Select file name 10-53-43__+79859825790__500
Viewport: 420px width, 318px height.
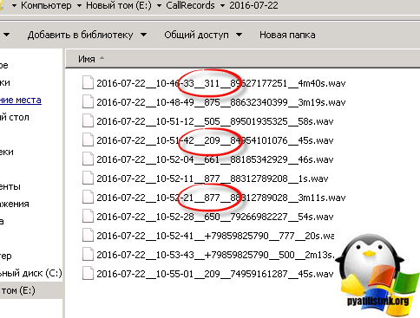pos(215,255)
